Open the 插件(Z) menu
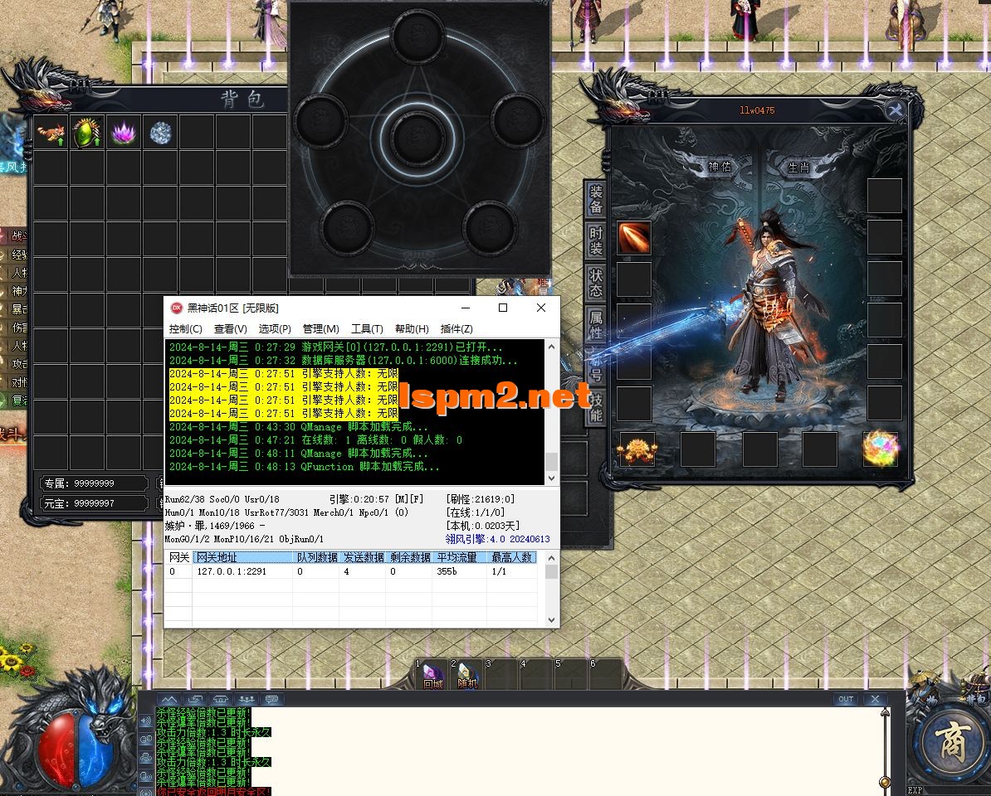Viewport: 991px width, 796px height. coord(456,329)
